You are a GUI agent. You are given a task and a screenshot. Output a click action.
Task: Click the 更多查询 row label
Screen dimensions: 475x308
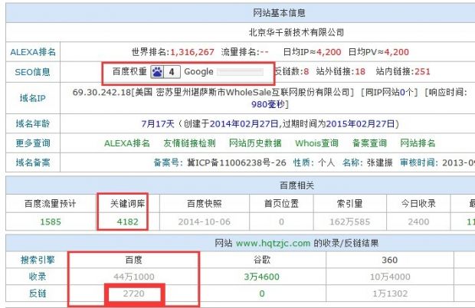pyautogui.click(x=33, y=143)
